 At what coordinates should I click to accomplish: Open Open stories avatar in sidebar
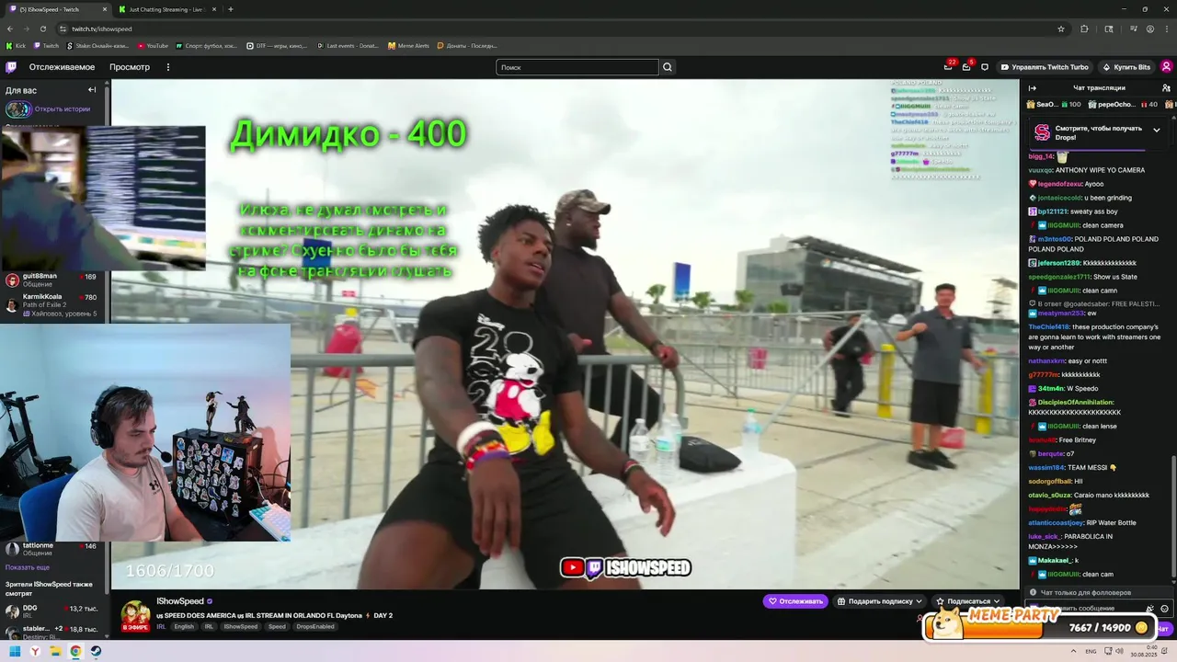18,108
